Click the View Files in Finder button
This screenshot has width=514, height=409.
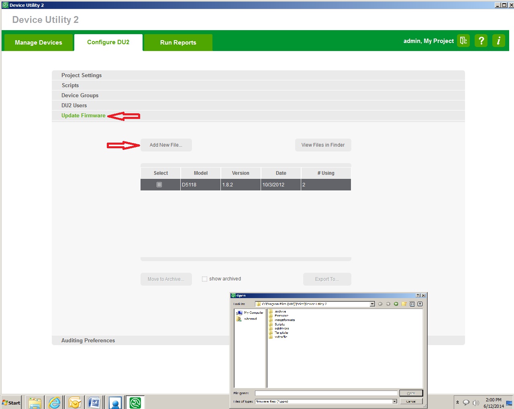click(x=323, y=145)
